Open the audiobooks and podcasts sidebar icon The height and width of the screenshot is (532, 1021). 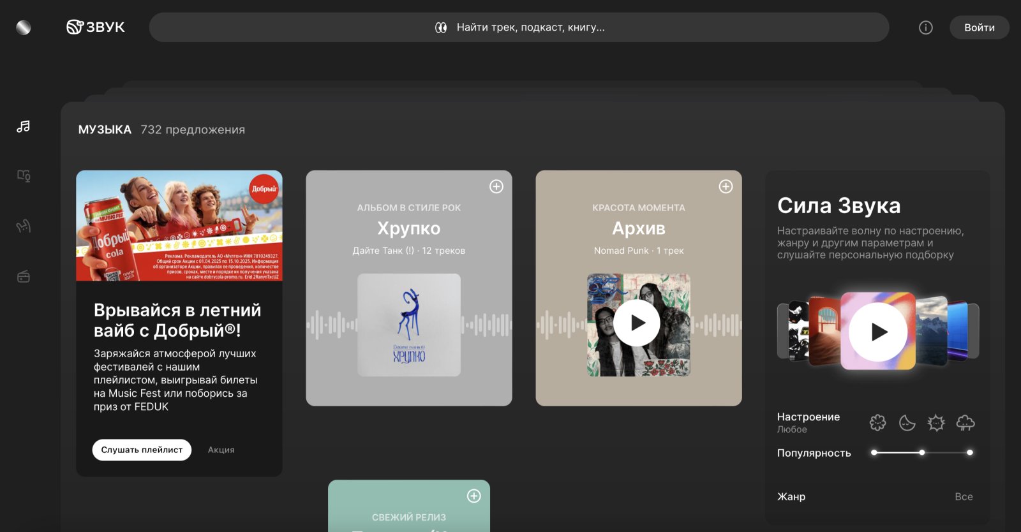pyautogui.click(x=24, y=175)
